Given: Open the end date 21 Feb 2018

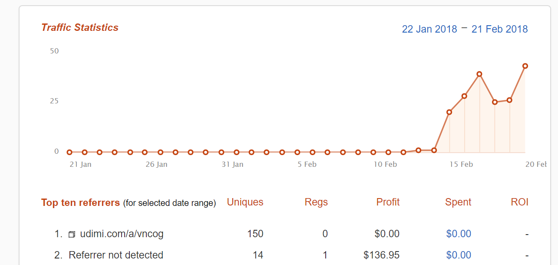Looking at the screenshot, I should [499, 29].
